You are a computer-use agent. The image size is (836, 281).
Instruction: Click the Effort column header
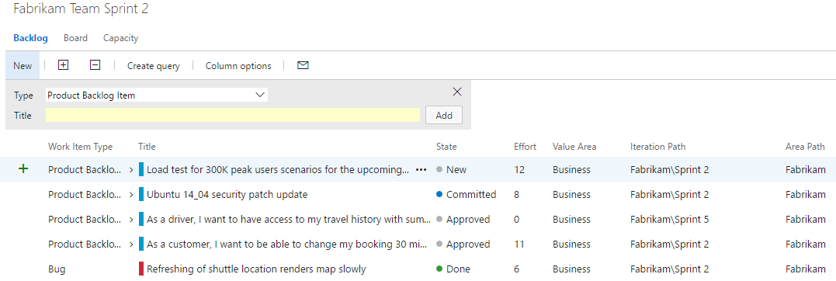coord(526,146)
